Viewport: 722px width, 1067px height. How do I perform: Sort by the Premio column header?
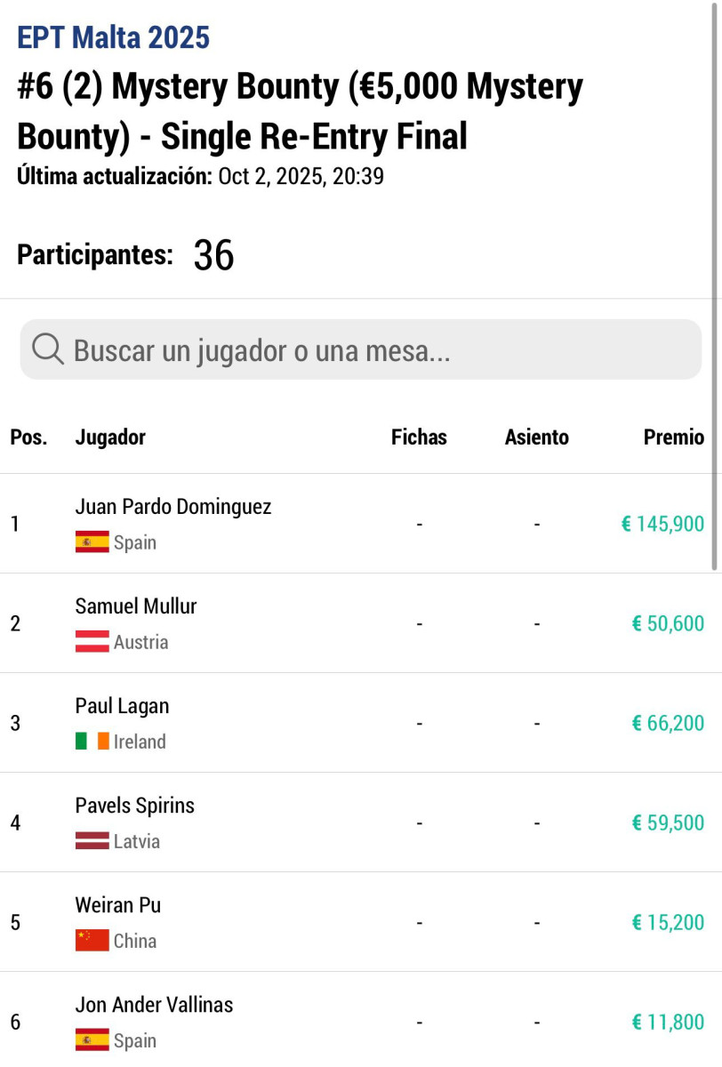coord(673,437)
